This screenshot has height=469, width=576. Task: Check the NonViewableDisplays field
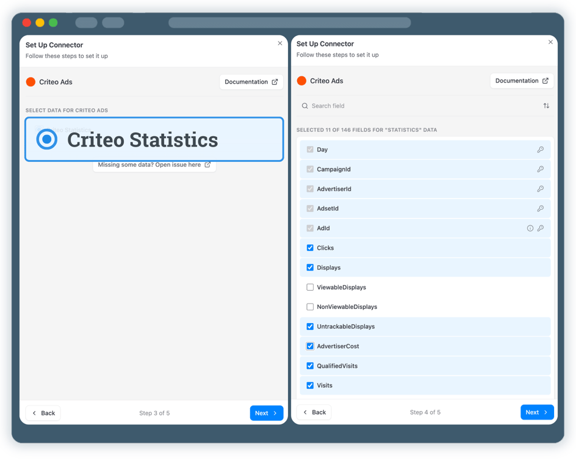click(310, 307)
